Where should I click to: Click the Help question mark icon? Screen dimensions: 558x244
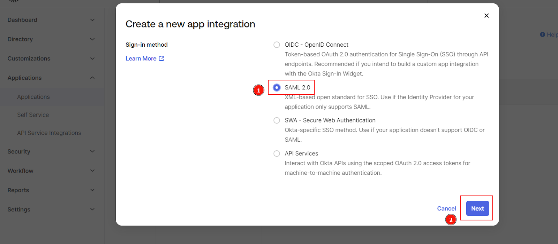[542, 34]
